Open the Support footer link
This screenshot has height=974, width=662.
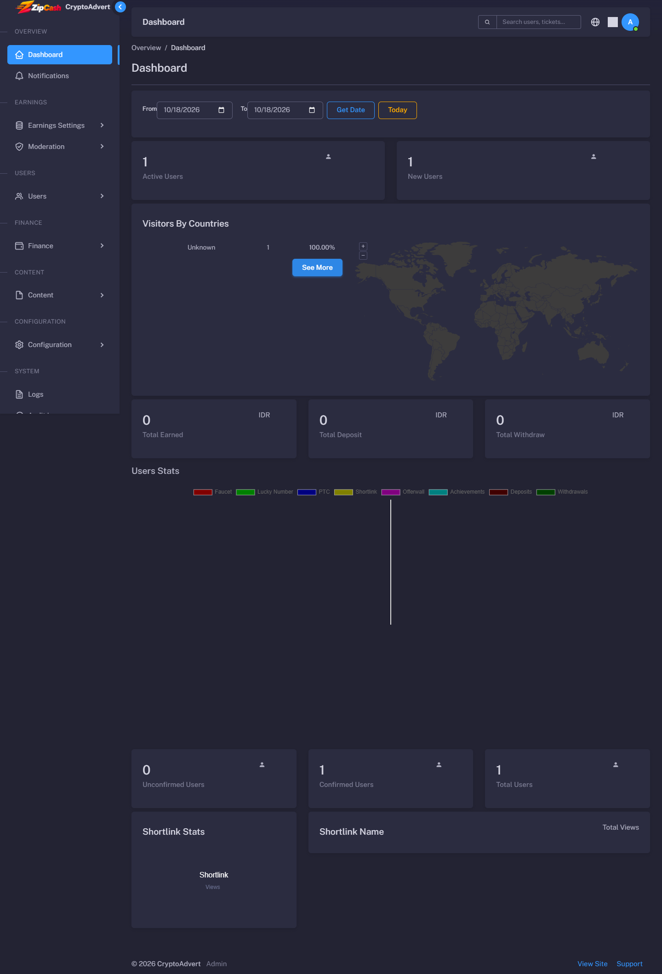[x=629, y=964]
